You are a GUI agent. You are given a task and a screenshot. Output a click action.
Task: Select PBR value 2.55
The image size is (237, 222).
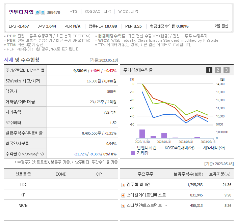(x=138, y=26)
